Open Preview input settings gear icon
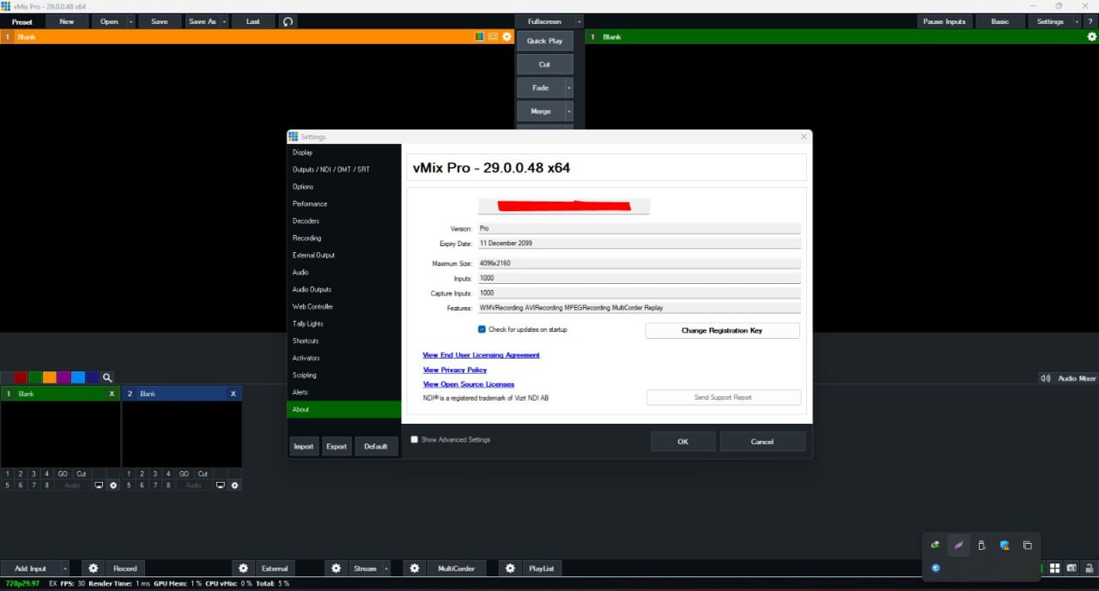Image resolution: width=1099 pixels, height=591 pixels. 507,37
